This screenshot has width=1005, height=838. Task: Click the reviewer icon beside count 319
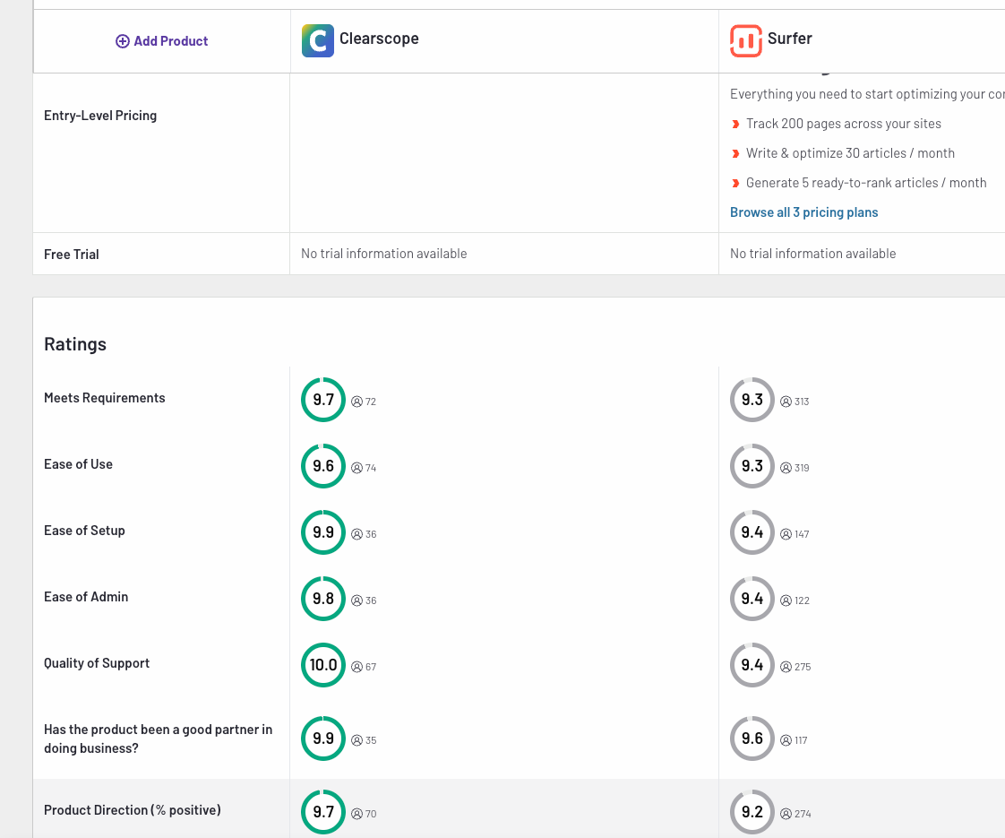pos(786,468)
